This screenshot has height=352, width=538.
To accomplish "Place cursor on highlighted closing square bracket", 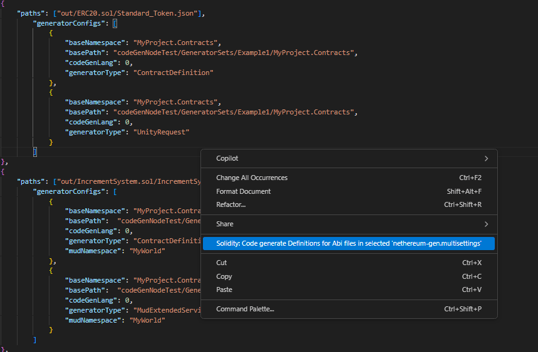I will click(x=35, y=151).
